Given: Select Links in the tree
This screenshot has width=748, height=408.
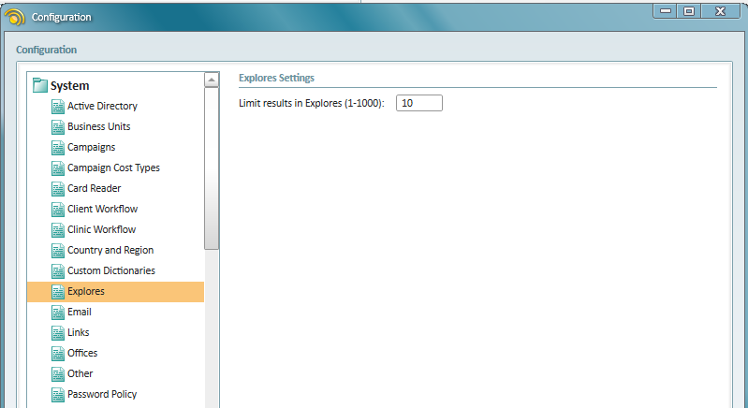Looking at the screenshot, I should [79, 332].
